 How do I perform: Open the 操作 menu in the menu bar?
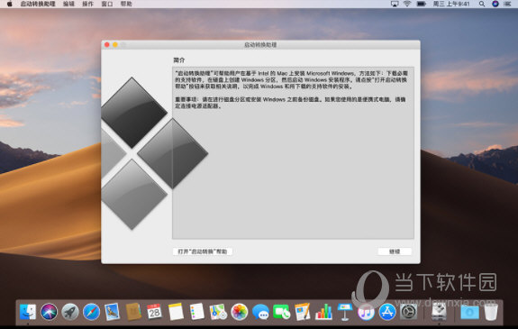coord(88,4)
